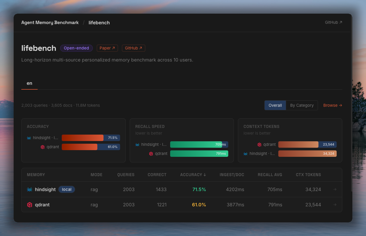Click the Browse link
The image size is (366, 236).
tap(333, 105)
